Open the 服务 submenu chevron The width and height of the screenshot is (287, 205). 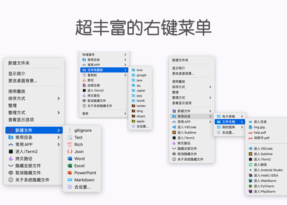tap(125, 114)
